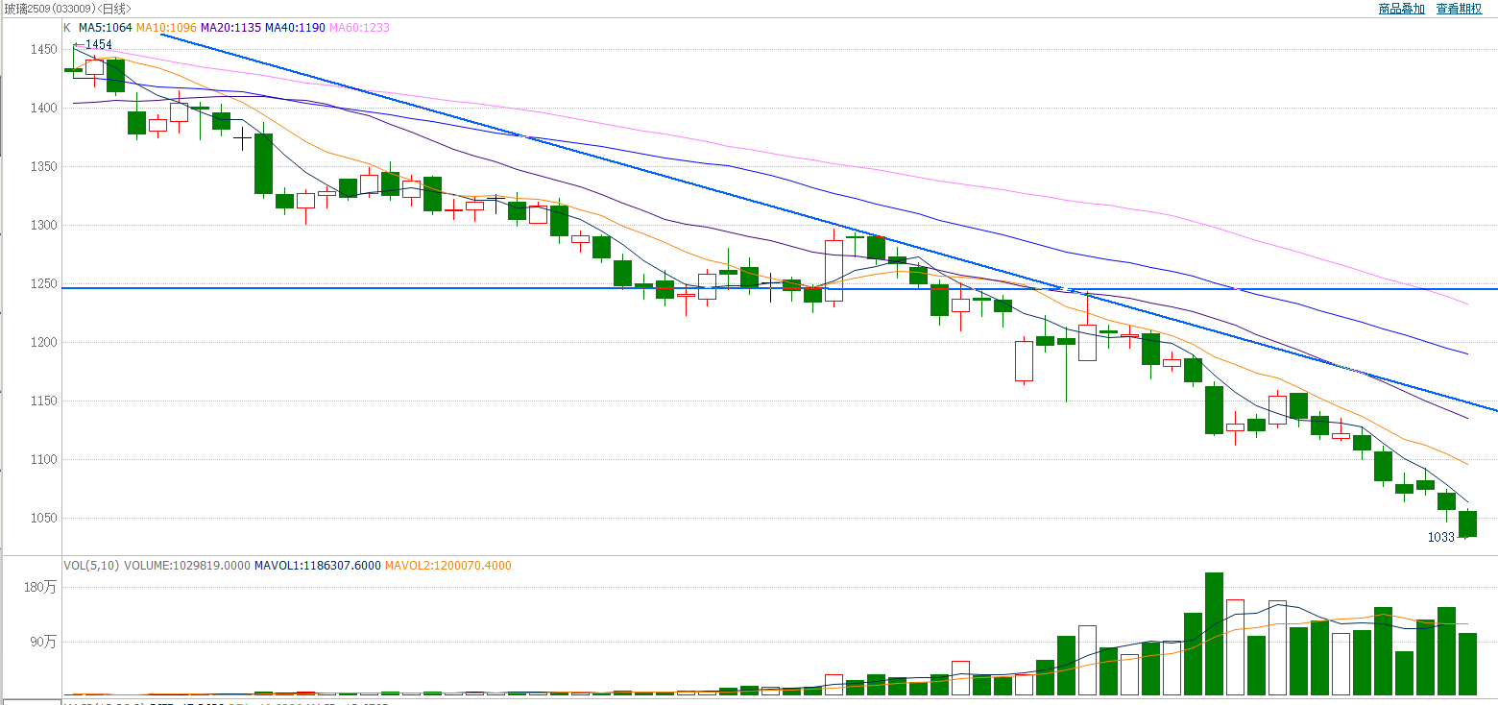Image resolution: width=1498 pixels, height=705 pixels.
Task: Select the descending blue trend line
Action: (829, 222)
